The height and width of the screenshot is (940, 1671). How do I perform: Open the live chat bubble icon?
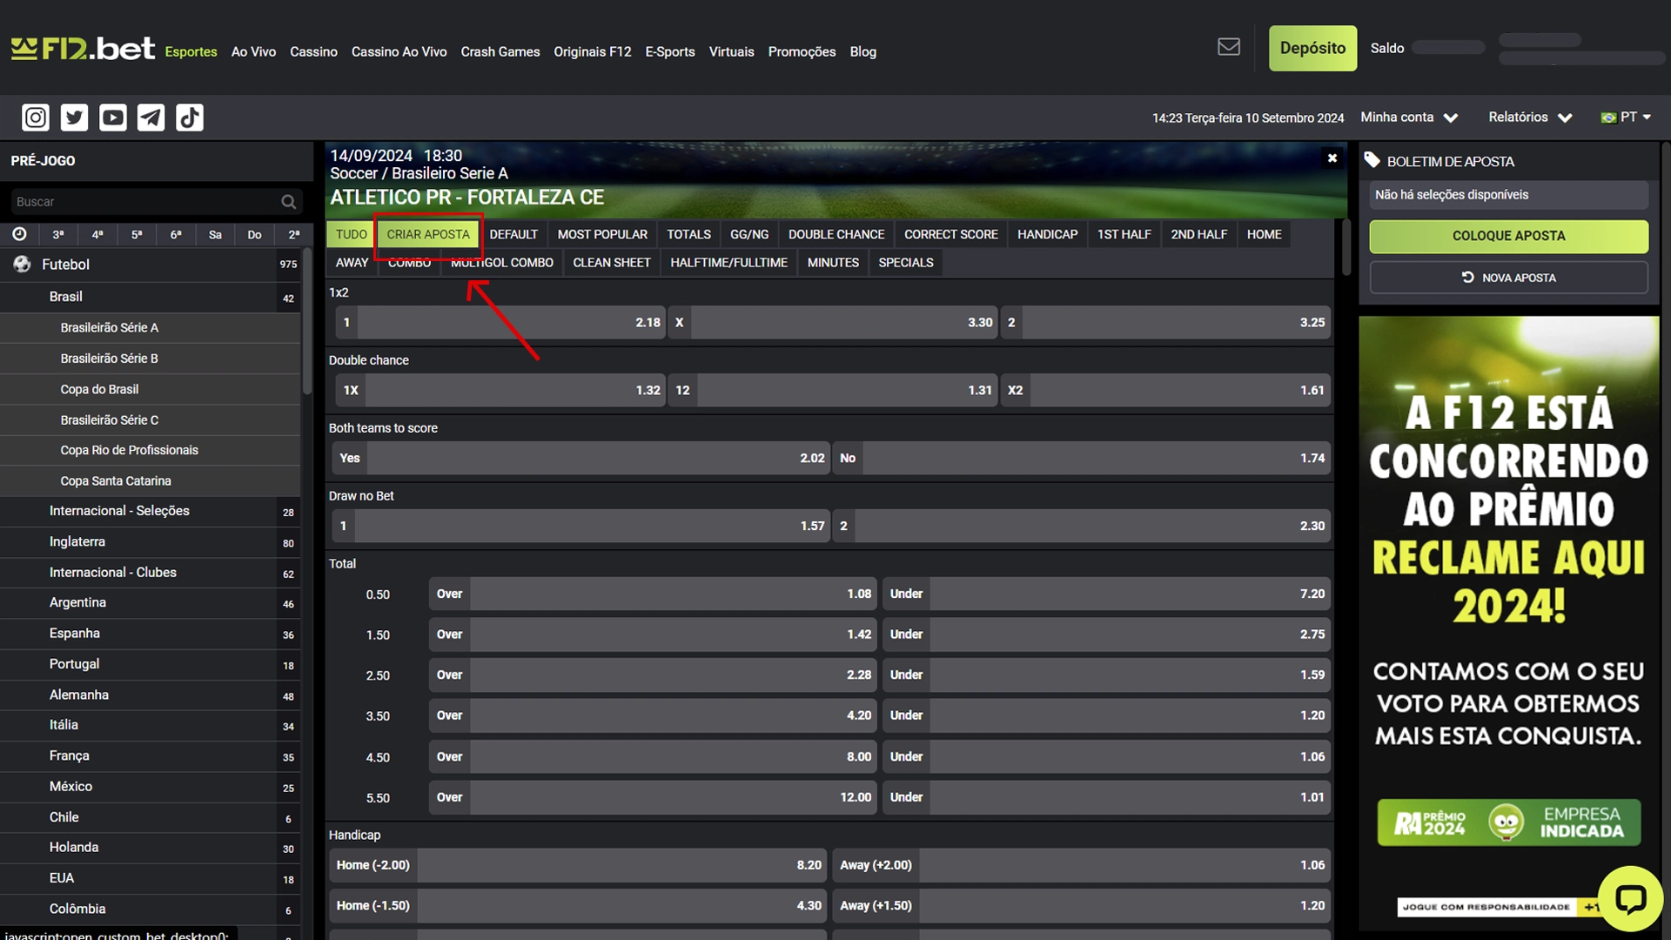1629,898
